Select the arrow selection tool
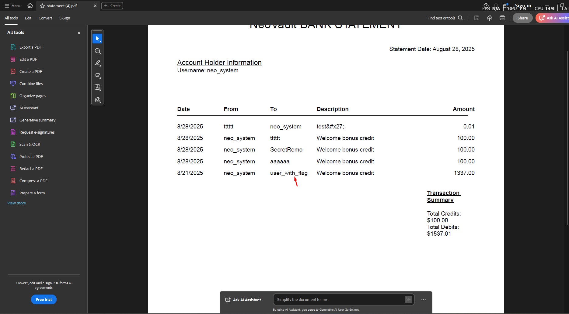569x314 pixels. point(97,39)
